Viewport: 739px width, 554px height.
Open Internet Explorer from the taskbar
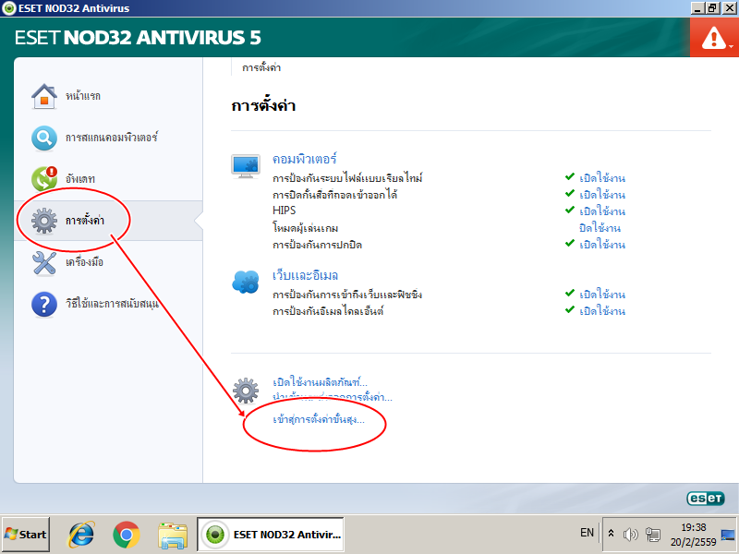pyautogui.click(x=81, y=535)
